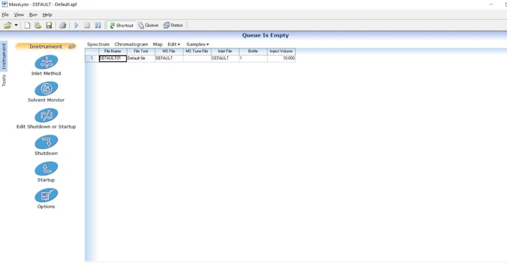Image resolution: width=507 pixels, height=263 pixels.
Task: Click the empty MS Tune File cell
Action: coord(197,58)
